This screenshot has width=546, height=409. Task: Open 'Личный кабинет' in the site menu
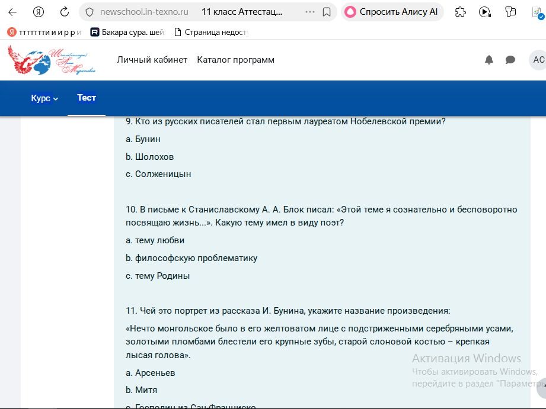(x=152, y=60)
